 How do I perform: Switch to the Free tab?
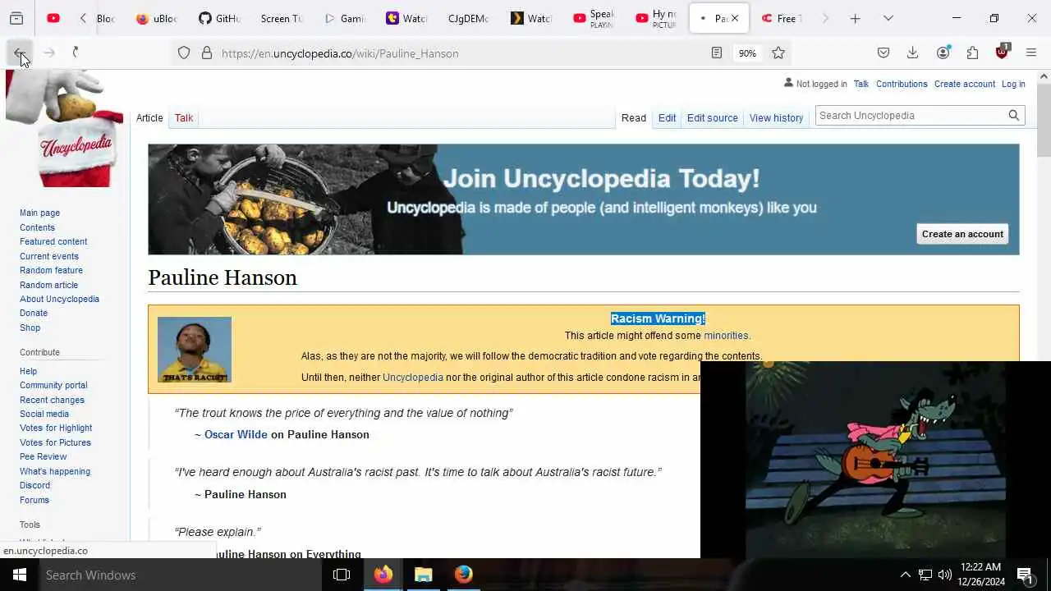pos(781,18)
